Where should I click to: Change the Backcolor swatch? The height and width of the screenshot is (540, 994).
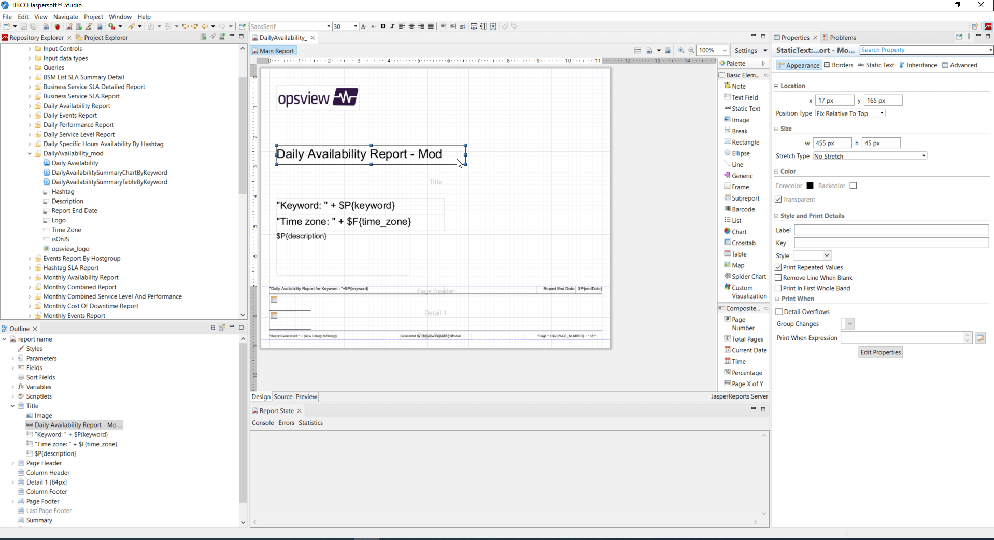tap(853, 185)
